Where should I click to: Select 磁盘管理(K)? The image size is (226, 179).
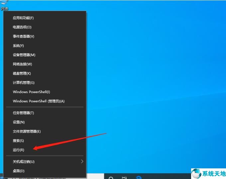pos(45,73)
